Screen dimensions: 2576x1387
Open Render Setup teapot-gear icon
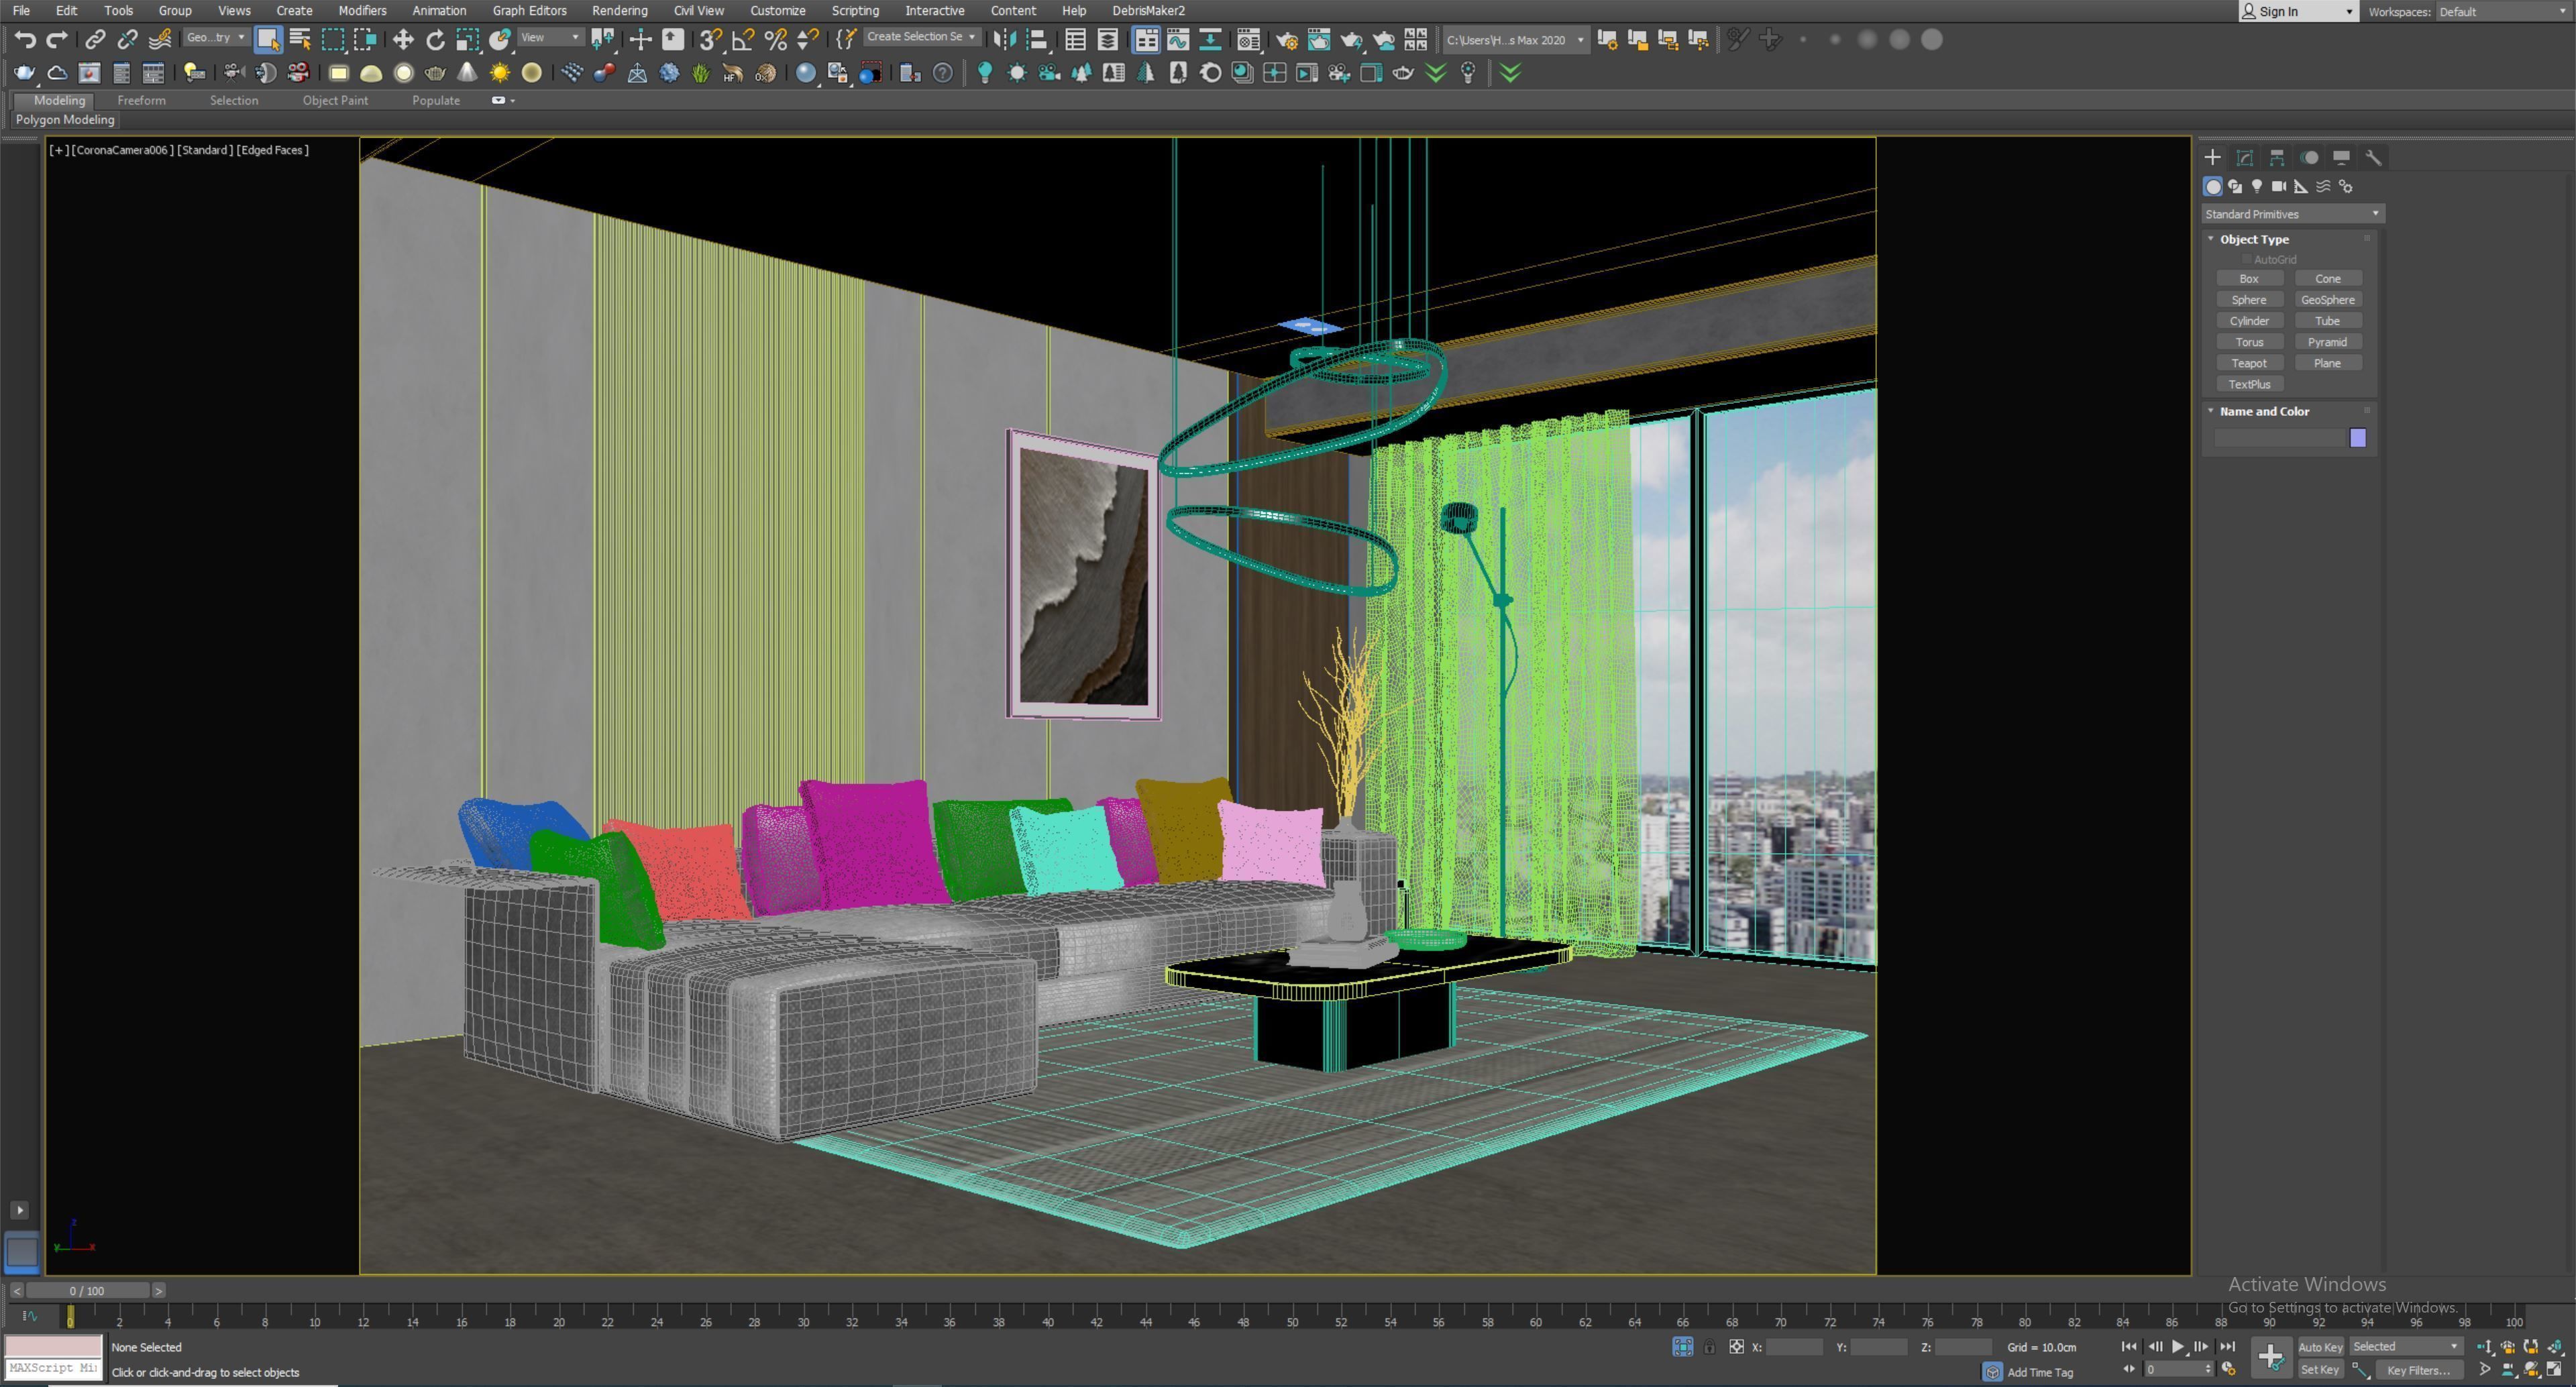tap(1287, 39)
